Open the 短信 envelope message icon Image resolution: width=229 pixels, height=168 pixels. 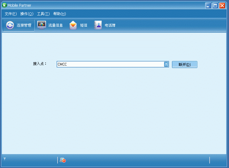[73, 25]
